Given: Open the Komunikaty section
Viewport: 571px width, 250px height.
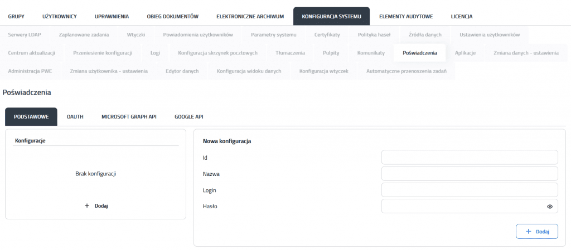Looking at the screenshot, I should coord(371,53).
